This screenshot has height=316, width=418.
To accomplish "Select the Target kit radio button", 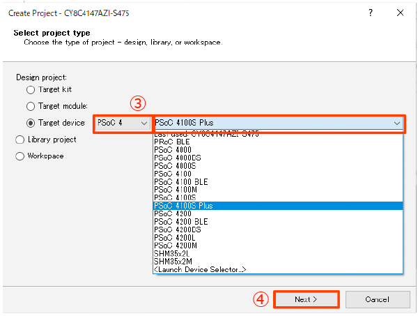I will coord(31,90).
